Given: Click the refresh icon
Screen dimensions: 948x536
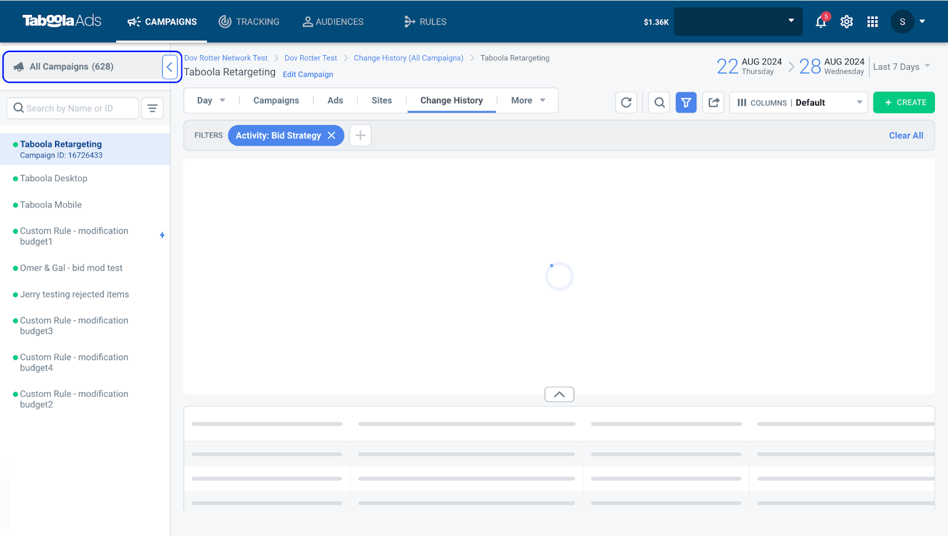Looking at the screenshot, I should pos(626,102).
